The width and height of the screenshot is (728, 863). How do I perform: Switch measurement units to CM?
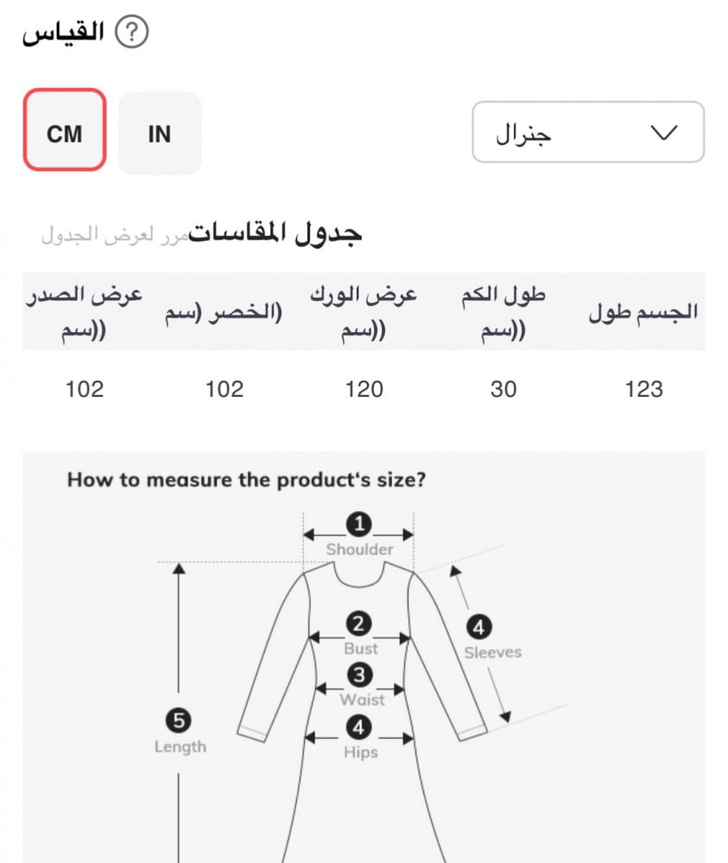65,134
